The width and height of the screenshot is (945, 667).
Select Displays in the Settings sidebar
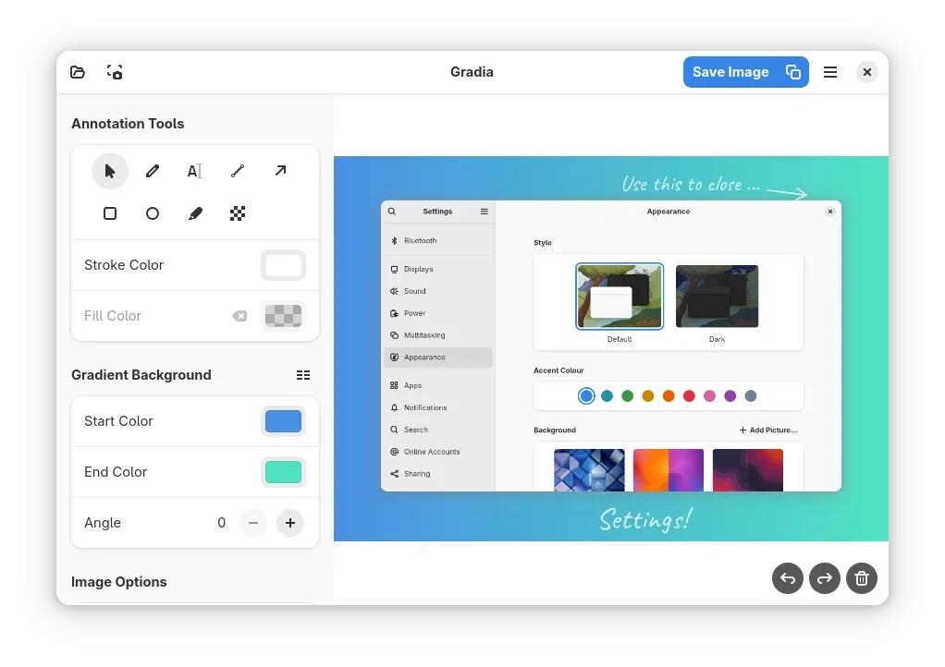click(438, 269)
